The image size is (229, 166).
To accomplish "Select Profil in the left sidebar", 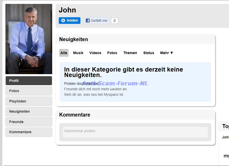I will 29,81.
